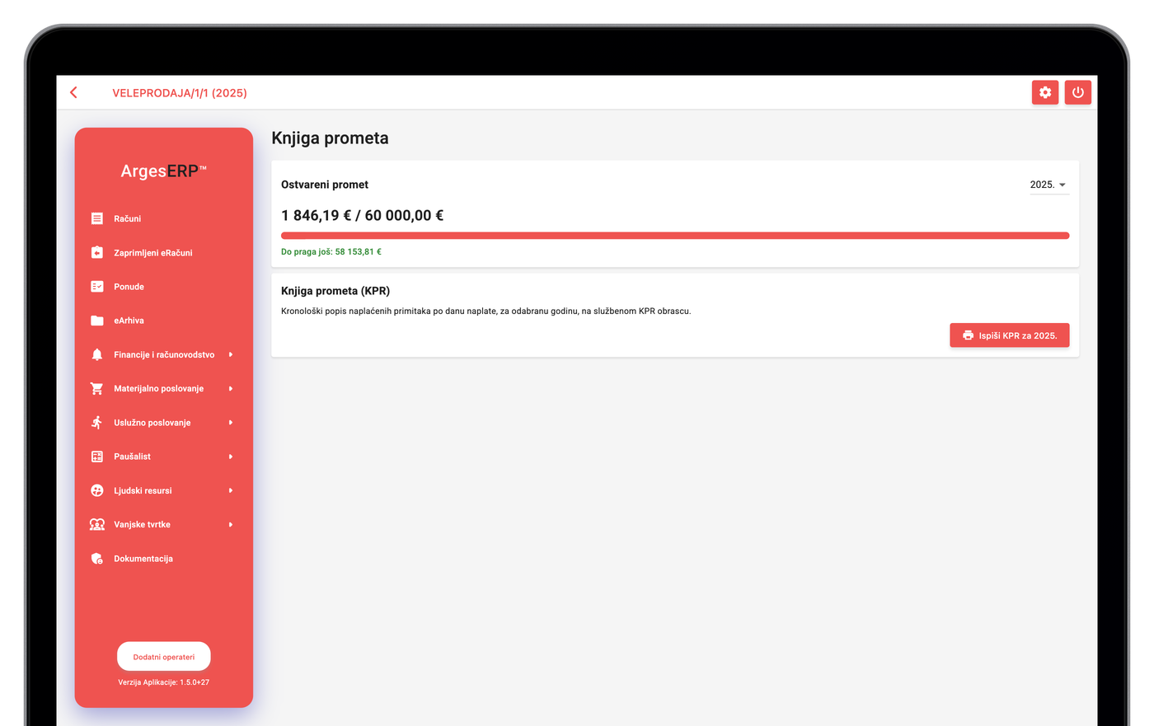The image size is (1154, 726).
Task: Click the shield icon for Dokumentacija
Action: tap(97, 558)
